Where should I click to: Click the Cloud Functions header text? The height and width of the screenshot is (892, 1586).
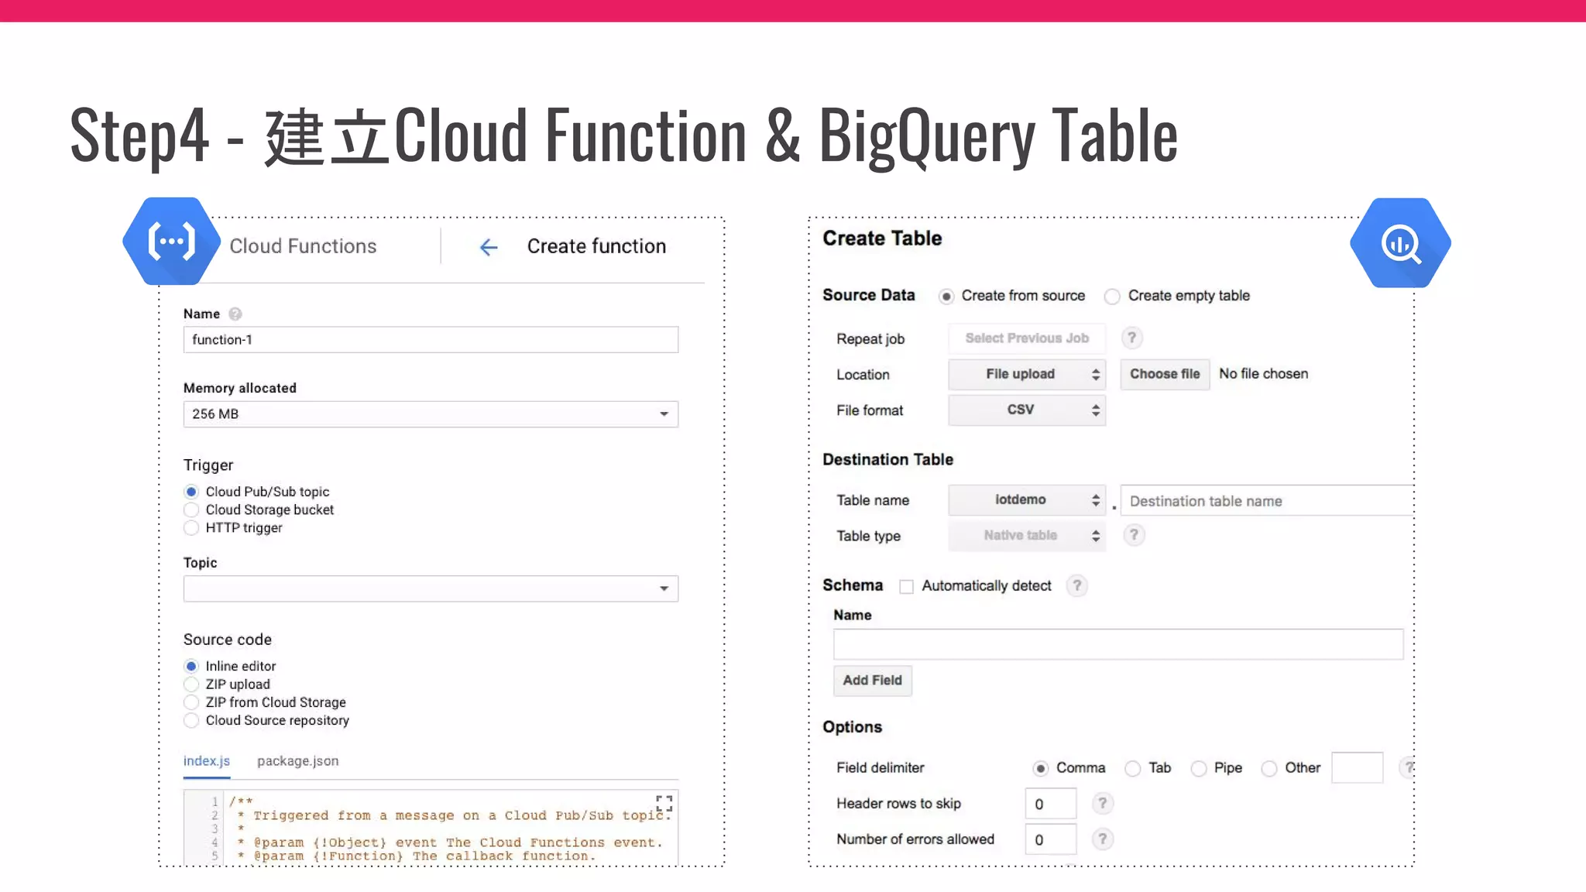[303, 246]
